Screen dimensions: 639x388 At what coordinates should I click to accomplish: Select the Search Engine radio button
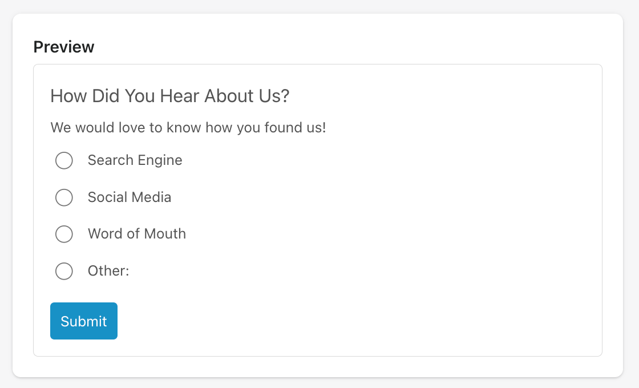pyautogui.click(x=64, y=161)
